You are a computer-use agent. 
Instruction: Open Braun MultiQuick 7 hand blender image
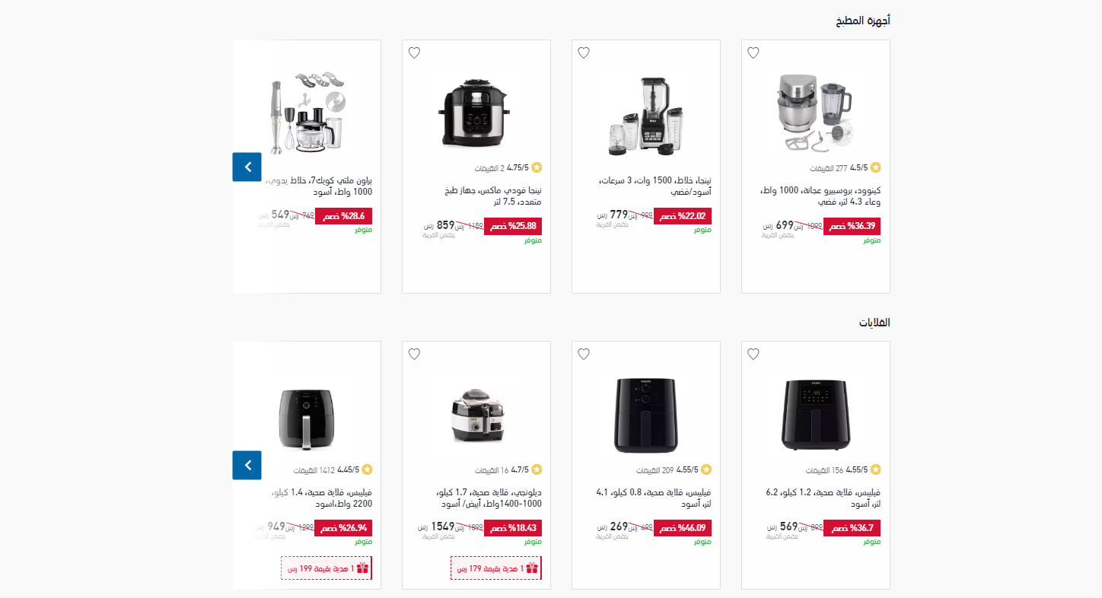pos(312,111)
